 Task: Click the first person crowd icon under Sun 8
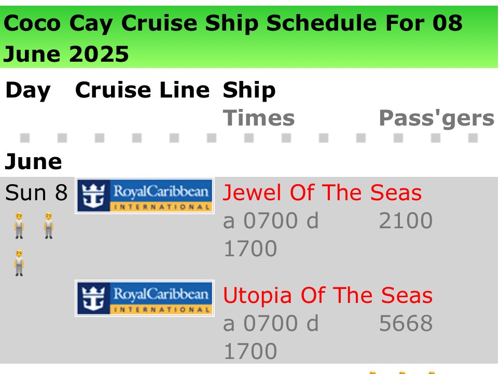19,226
